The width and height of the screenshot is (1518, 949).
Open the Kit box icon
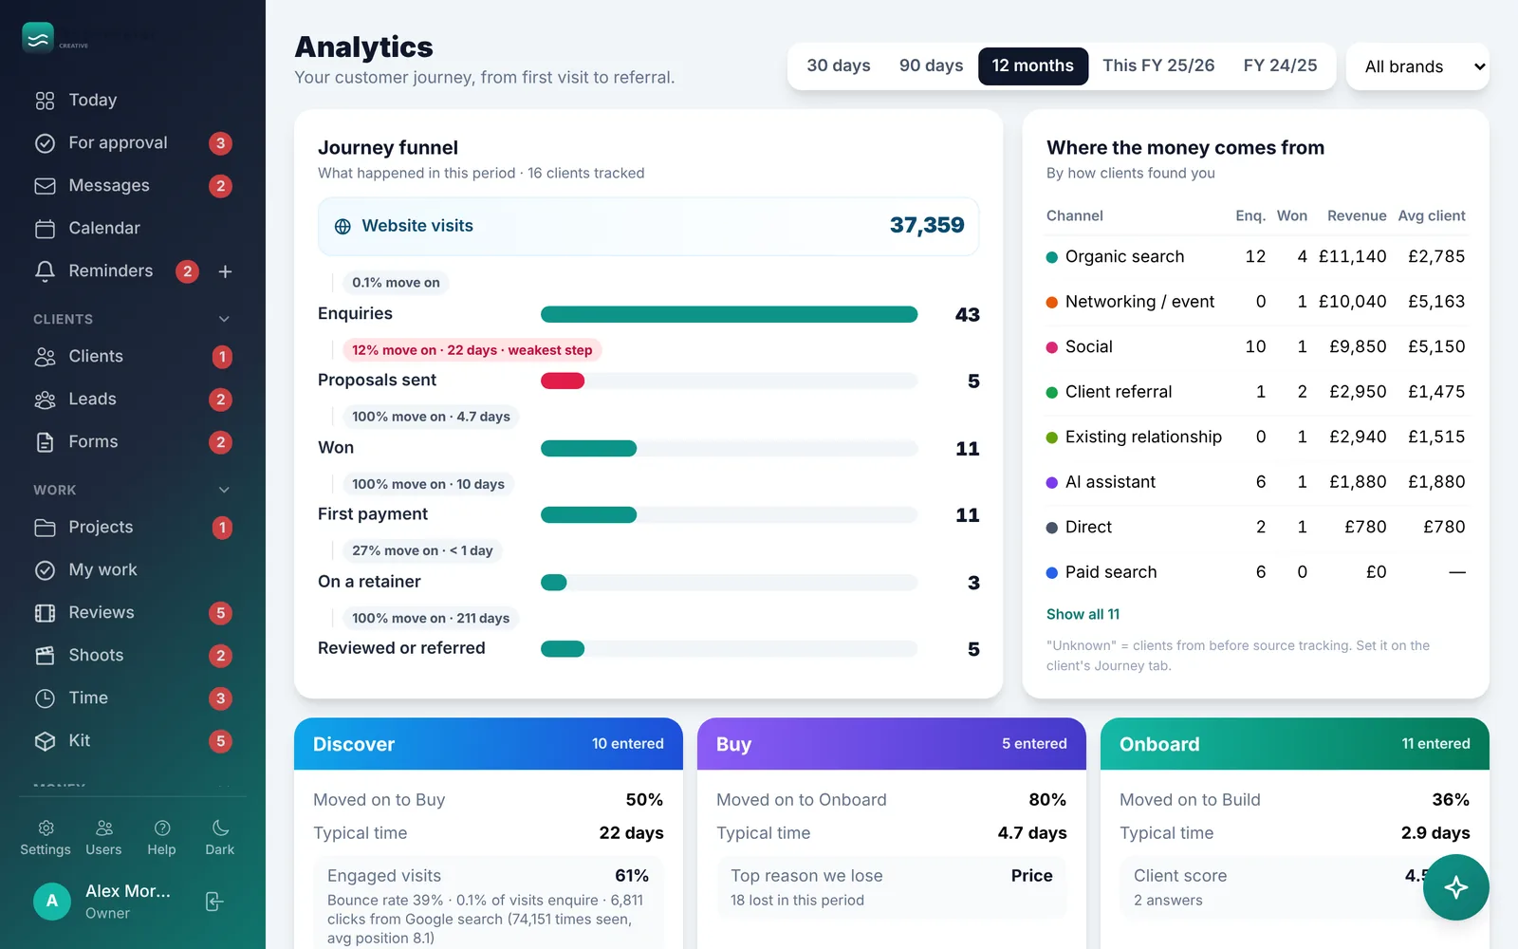[45, 741]
